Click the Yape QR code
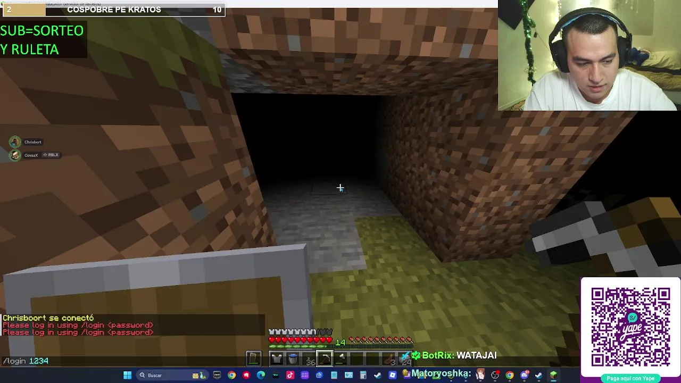This screenshot has width=681, height=383. pyautogui.click(x=630, y=327)
